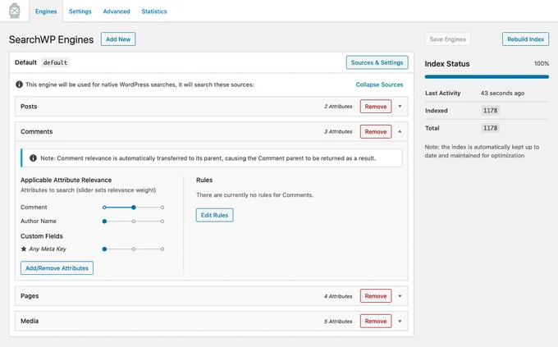Expand the Media source panel
This screenshot has height=347, width=558.
400,321
